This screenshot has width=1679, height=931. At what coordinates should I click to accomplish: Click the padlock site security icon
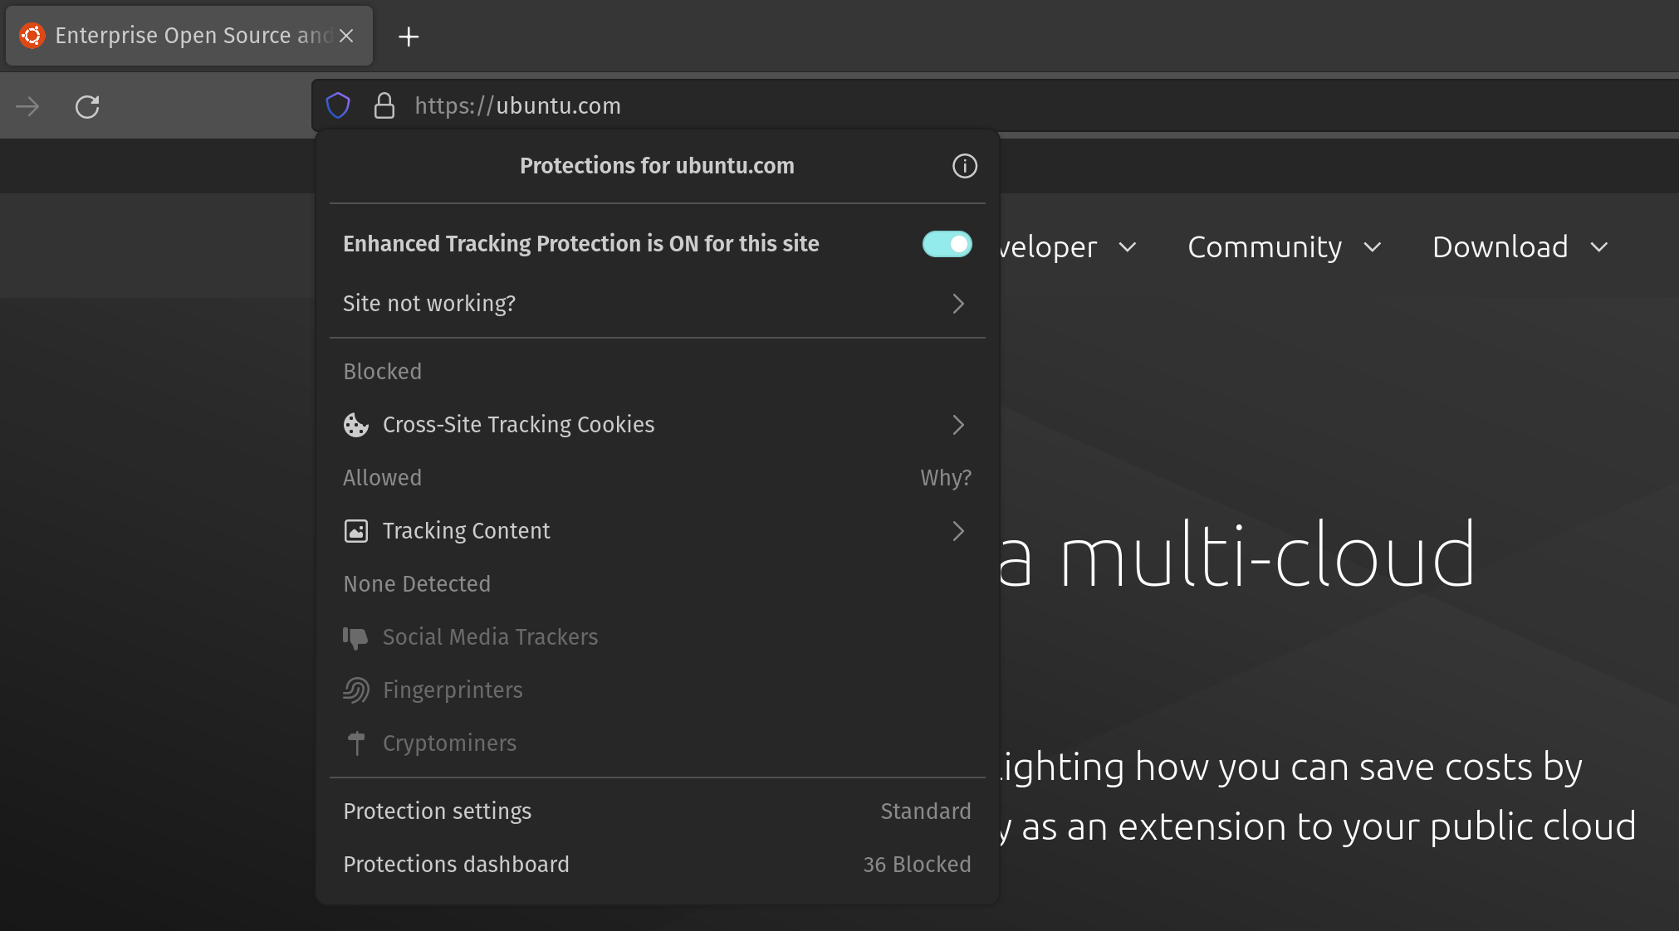coord(384,106)
